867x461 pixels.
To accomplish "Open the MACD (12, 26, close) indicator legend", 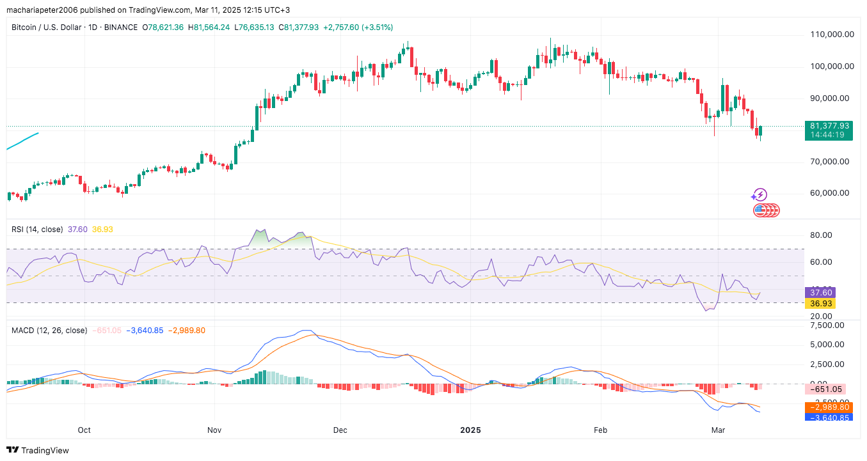I will coord(49,331).
